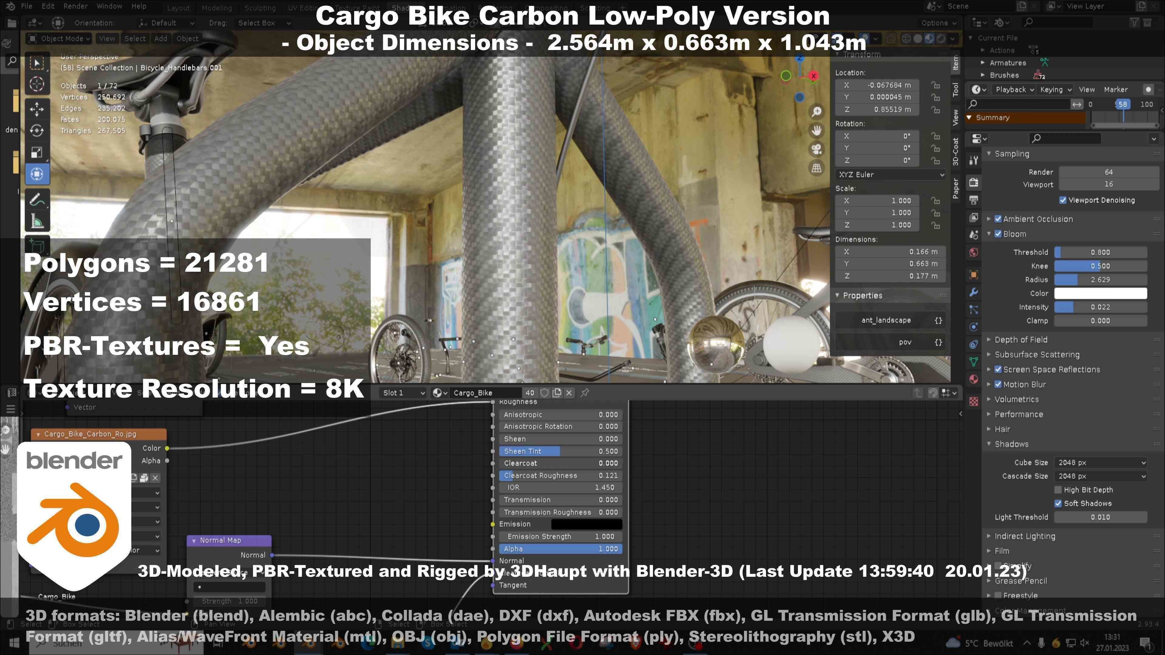Toggle camera view with the camera icon
The width and height of the screenshot is (1165, 655).
(816, 149)
